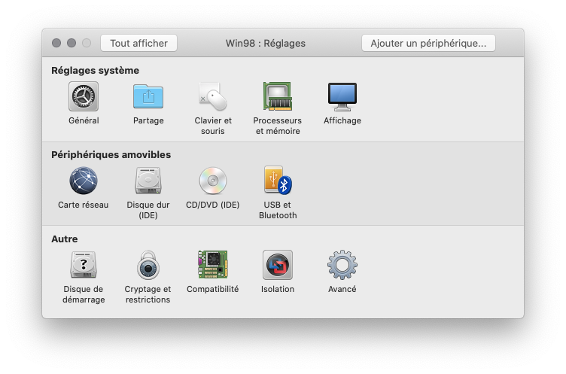Minimize the Win98 Réglages window

tap(72, 43)
